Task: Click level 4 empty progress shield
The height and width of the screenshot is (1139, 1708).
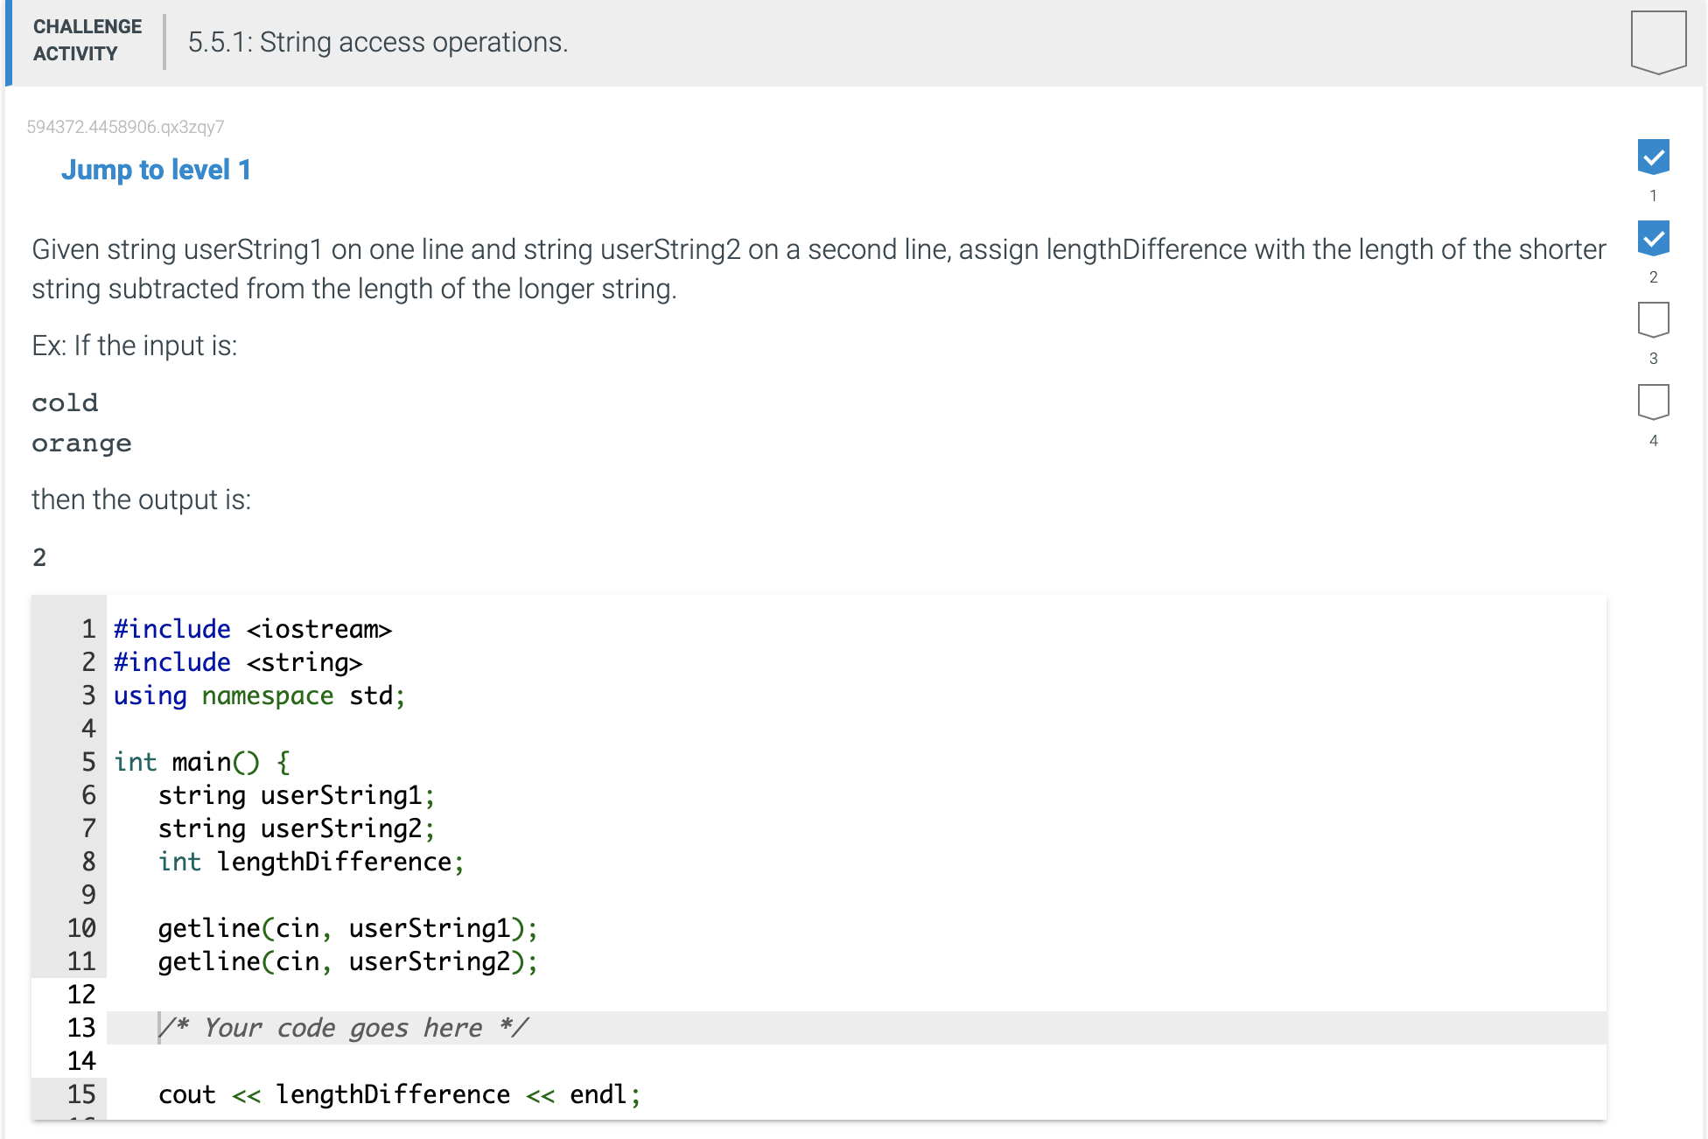Action: tap(1652, 401)
